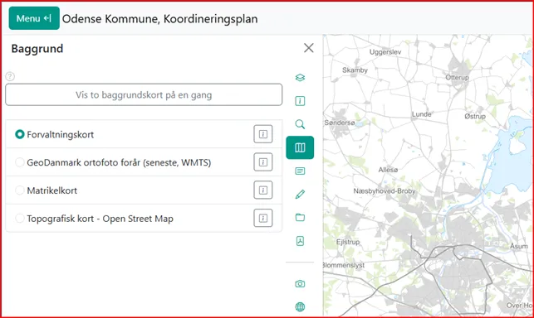534x318 pixels.
Task: Click the Uggerslev label on the map
Action: tap(385, 52)
